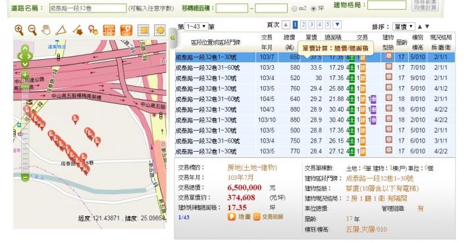
Task: Click the 屋齡 column header
Action: [x=402, y=42]
